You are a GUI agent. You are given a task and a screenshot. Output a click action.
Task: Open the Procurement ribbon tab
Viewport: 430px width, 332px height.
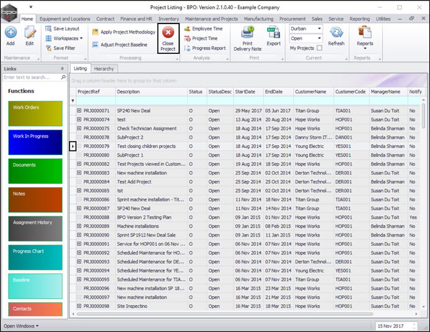coord(292,19)
